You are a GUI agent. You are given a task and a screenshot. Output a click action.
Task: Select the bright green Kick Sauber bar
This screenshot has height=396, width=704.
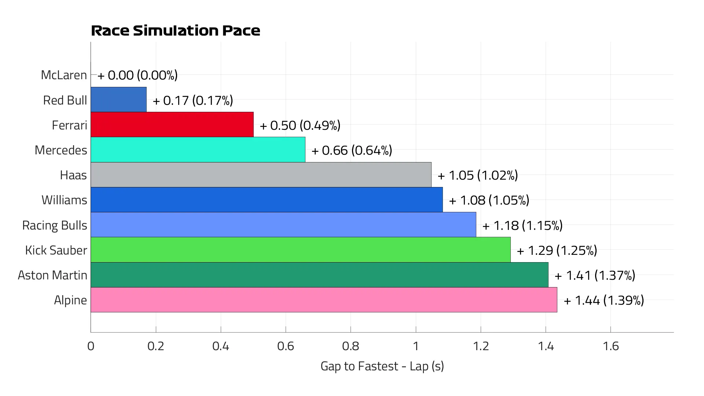pyautogui.click(x=301, y=250)
